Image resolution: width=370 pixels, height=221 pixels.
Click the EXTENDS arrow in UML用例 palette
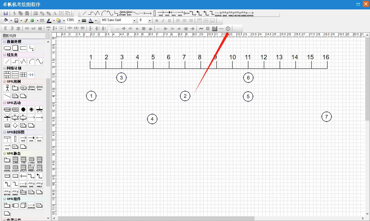tap(31, 88)
